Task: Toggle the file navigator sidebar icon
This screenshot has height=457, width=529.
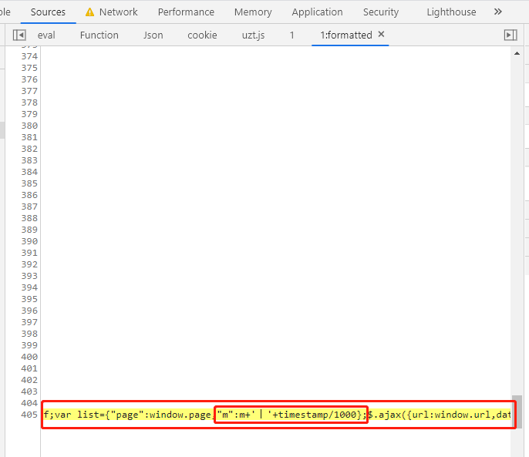Action: 19,35
